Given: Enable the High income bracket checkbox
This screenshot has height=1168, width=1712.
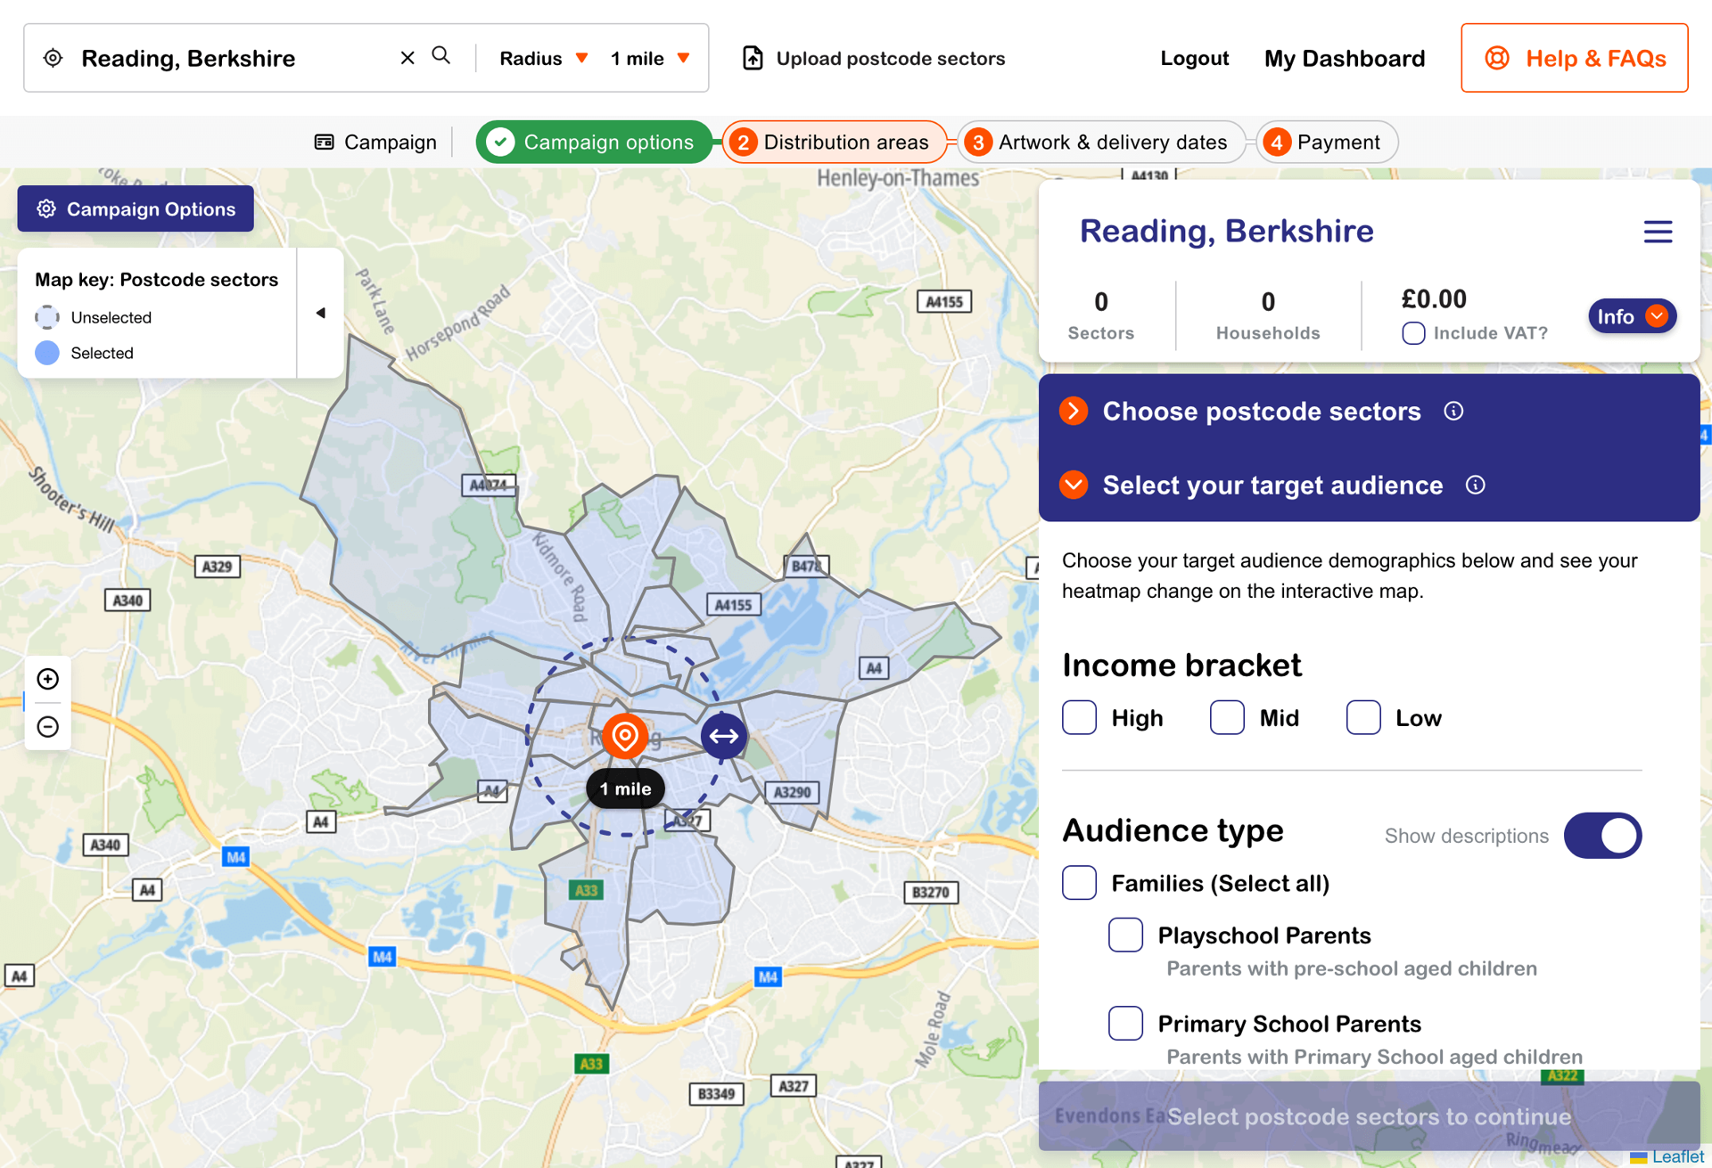Looking at the screenshot, I should click(x=1079, y=717).
